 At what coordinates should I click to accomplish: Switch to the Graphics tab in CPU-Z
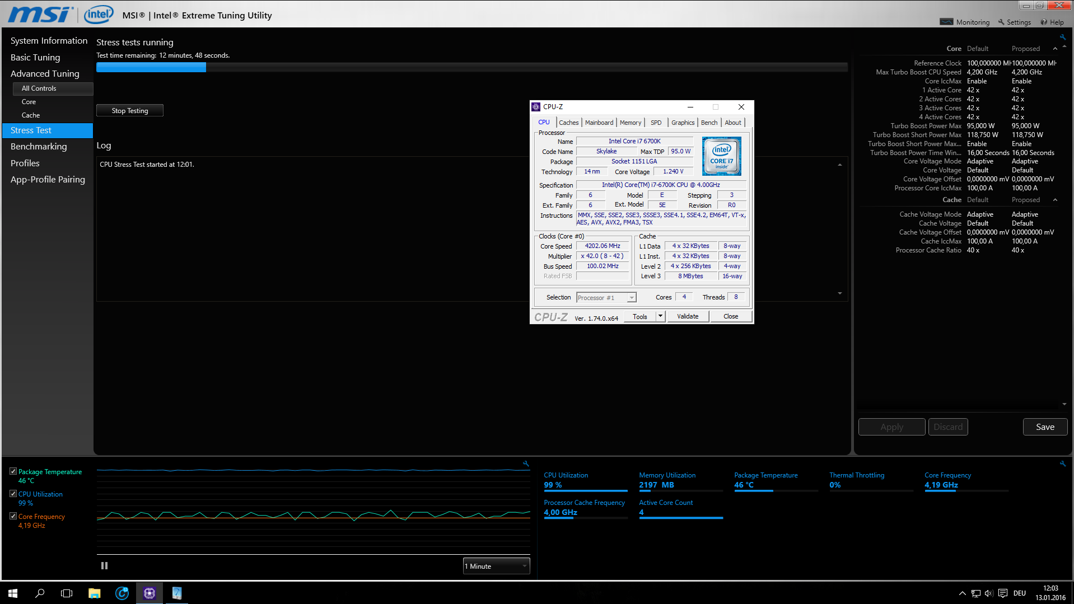pyautogui.click(x=683, y=123)
